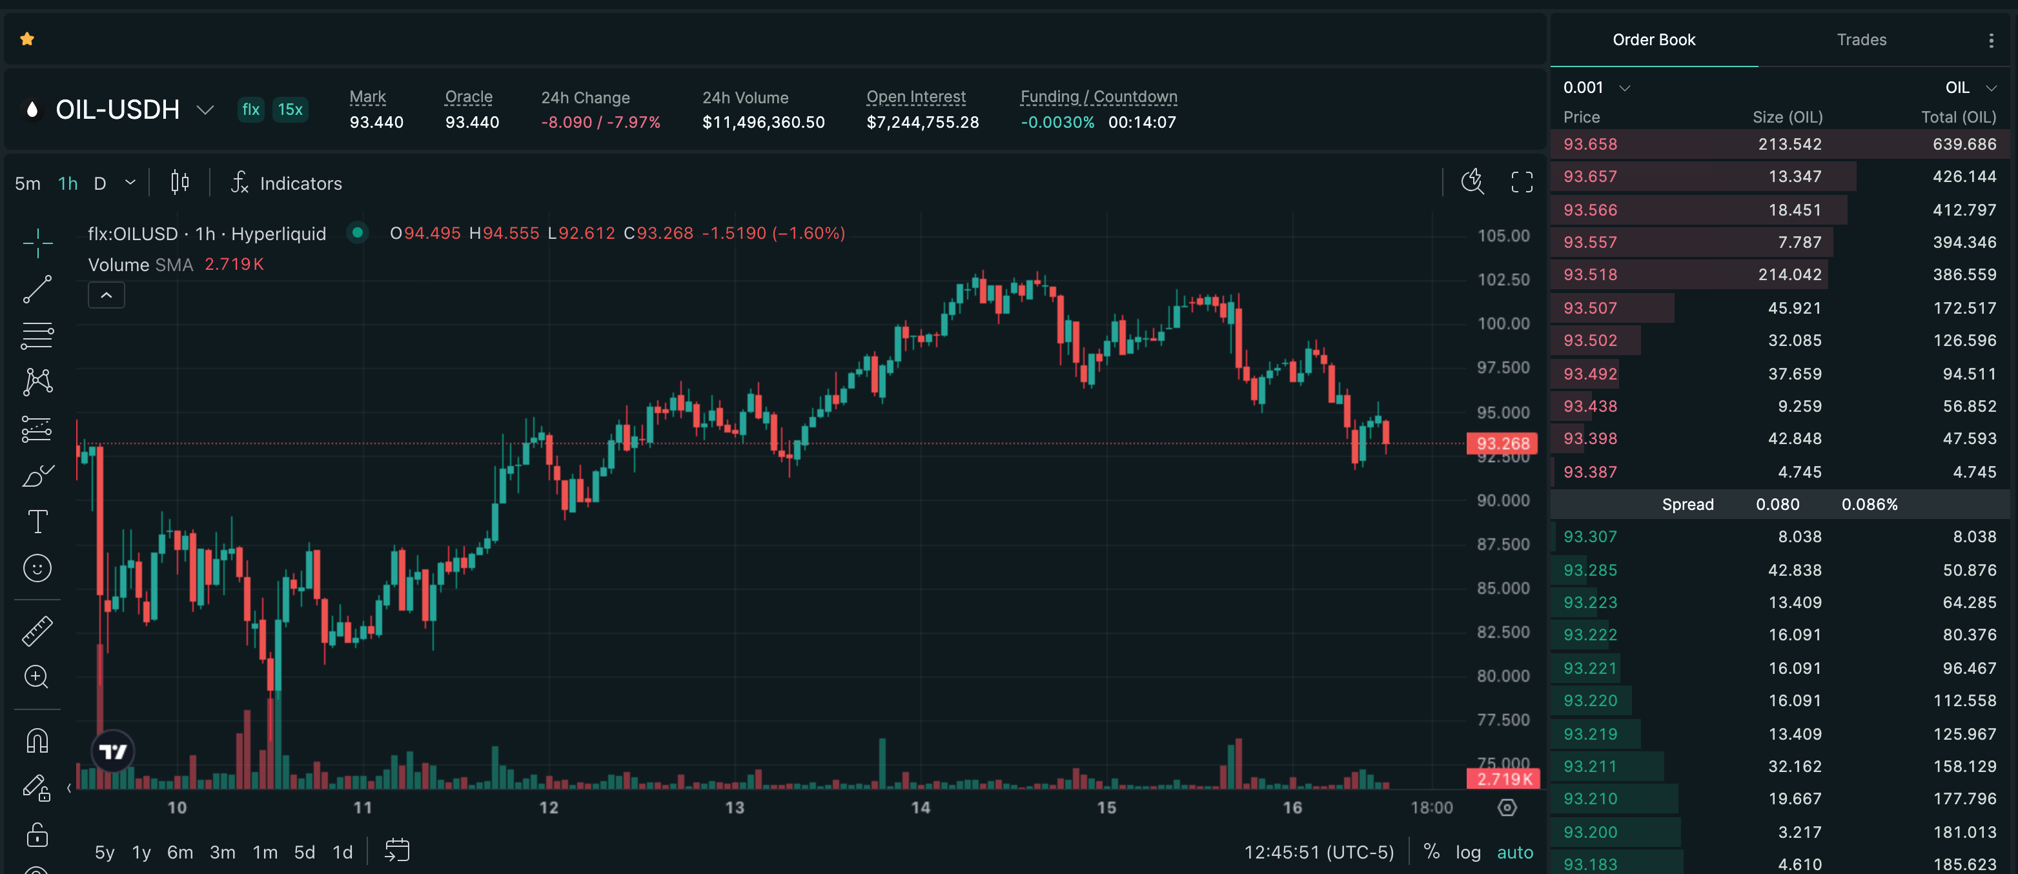2018x874 pixels.
Task: Expand the OIL-USDH market selector
Action: pyautogui.click(x=205, y=110)
